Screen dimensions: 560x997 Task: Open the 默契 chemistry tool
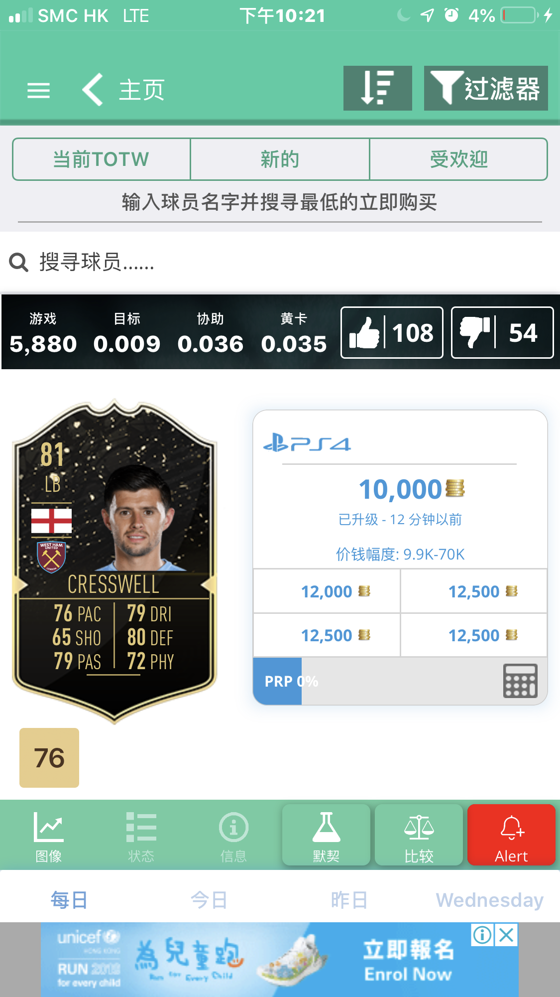(x=326, y=835)
